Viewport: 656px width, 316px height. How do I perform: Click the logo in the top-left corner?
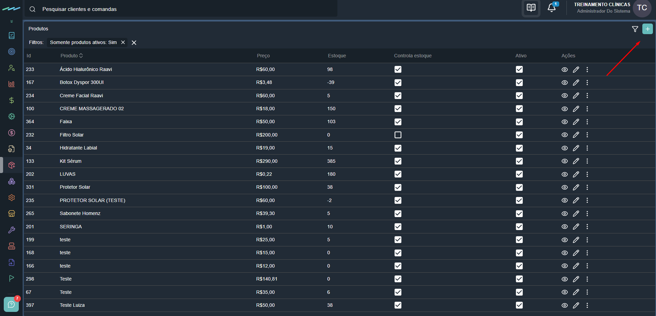(11, 9)
